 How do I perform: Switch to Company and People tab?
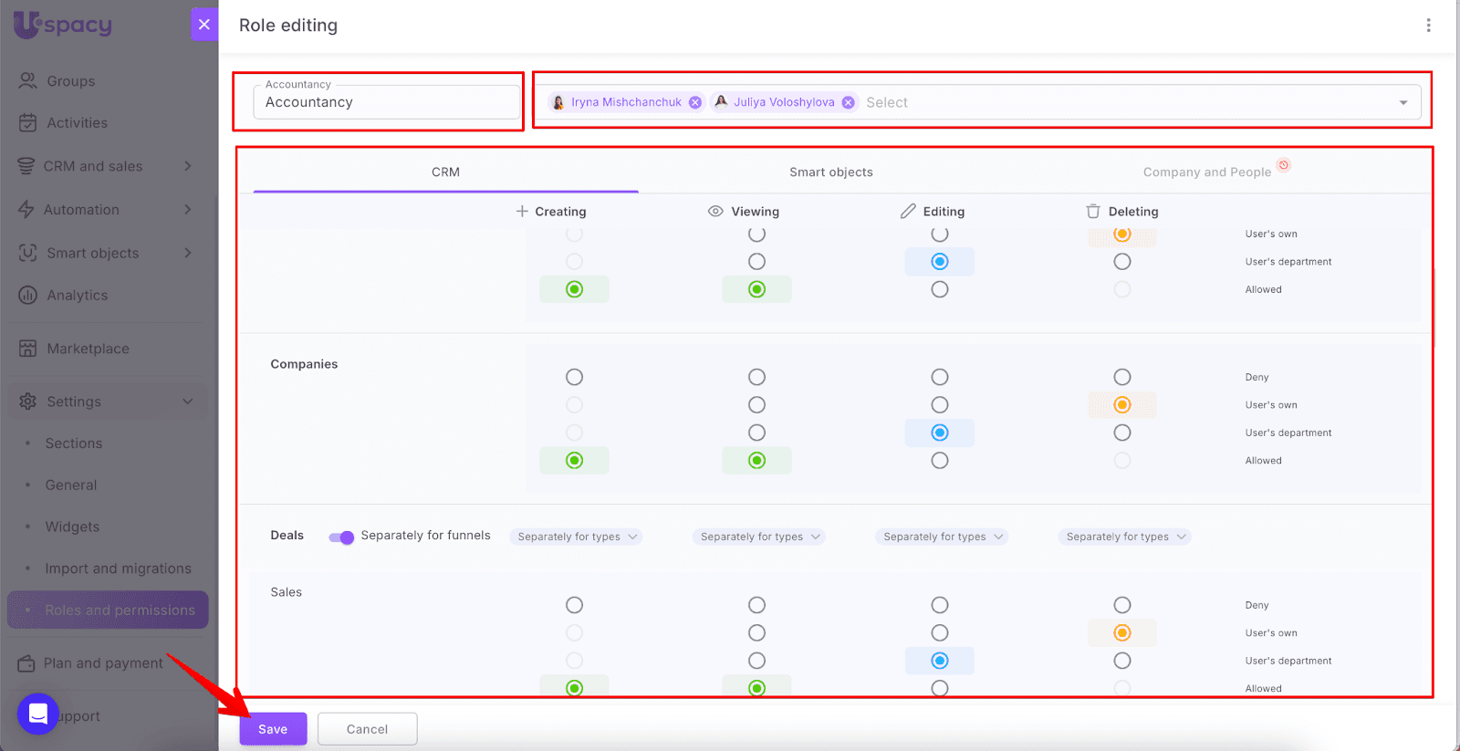pos(1206,172)
